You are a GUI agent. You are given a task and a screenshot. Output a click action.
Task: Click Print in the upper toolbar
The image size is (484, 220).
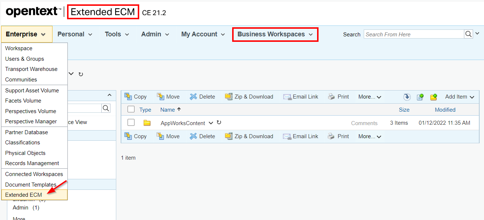pyautogui.click(x=339, y=97)
